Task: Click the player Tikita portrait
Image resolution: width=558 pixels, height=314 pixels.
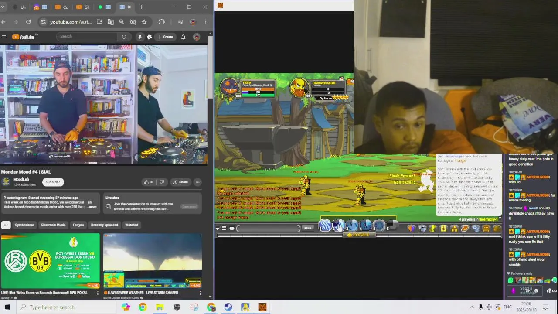Action: coord(230,87)
